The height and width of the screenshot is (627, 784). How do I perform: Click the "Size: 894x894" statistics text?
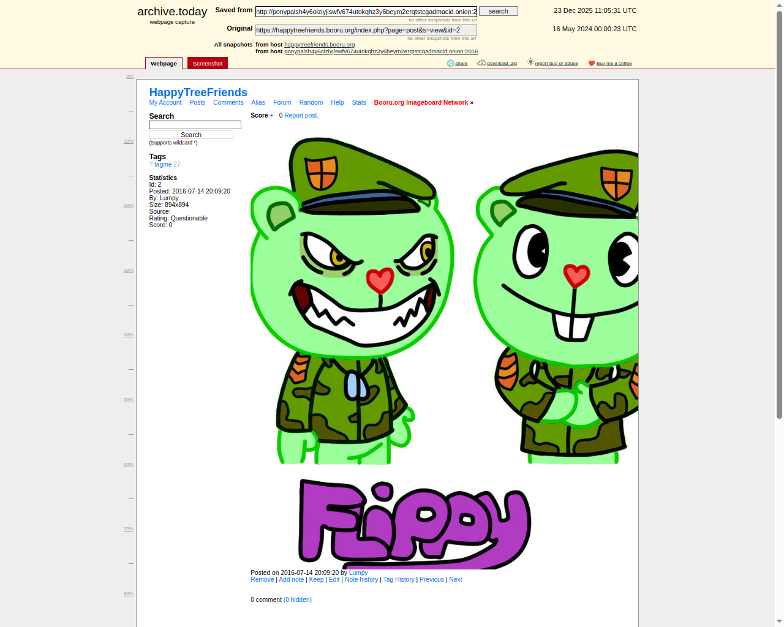point(169,205)
